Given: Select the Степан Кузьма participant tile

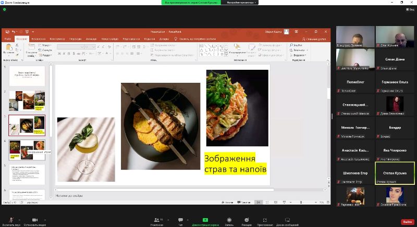Looking at the screenshot, I should (x=395, y=173).
